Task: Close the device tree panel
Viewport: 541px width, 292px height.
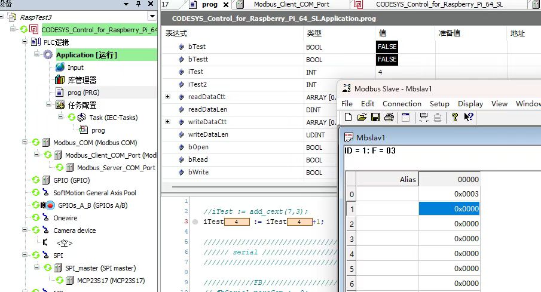Action: 151,4
